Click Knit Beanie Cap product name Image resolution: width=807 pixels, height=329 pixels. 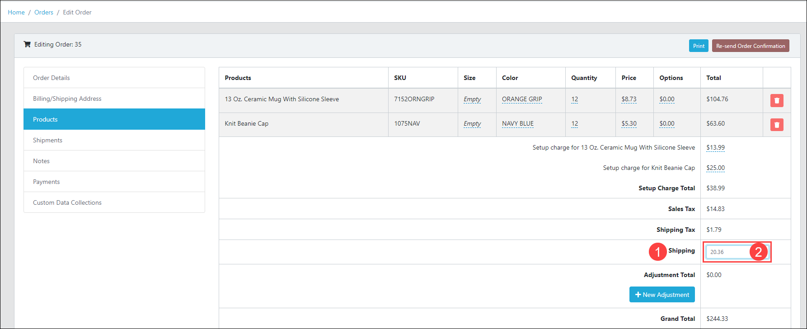[x=246, y=123]
